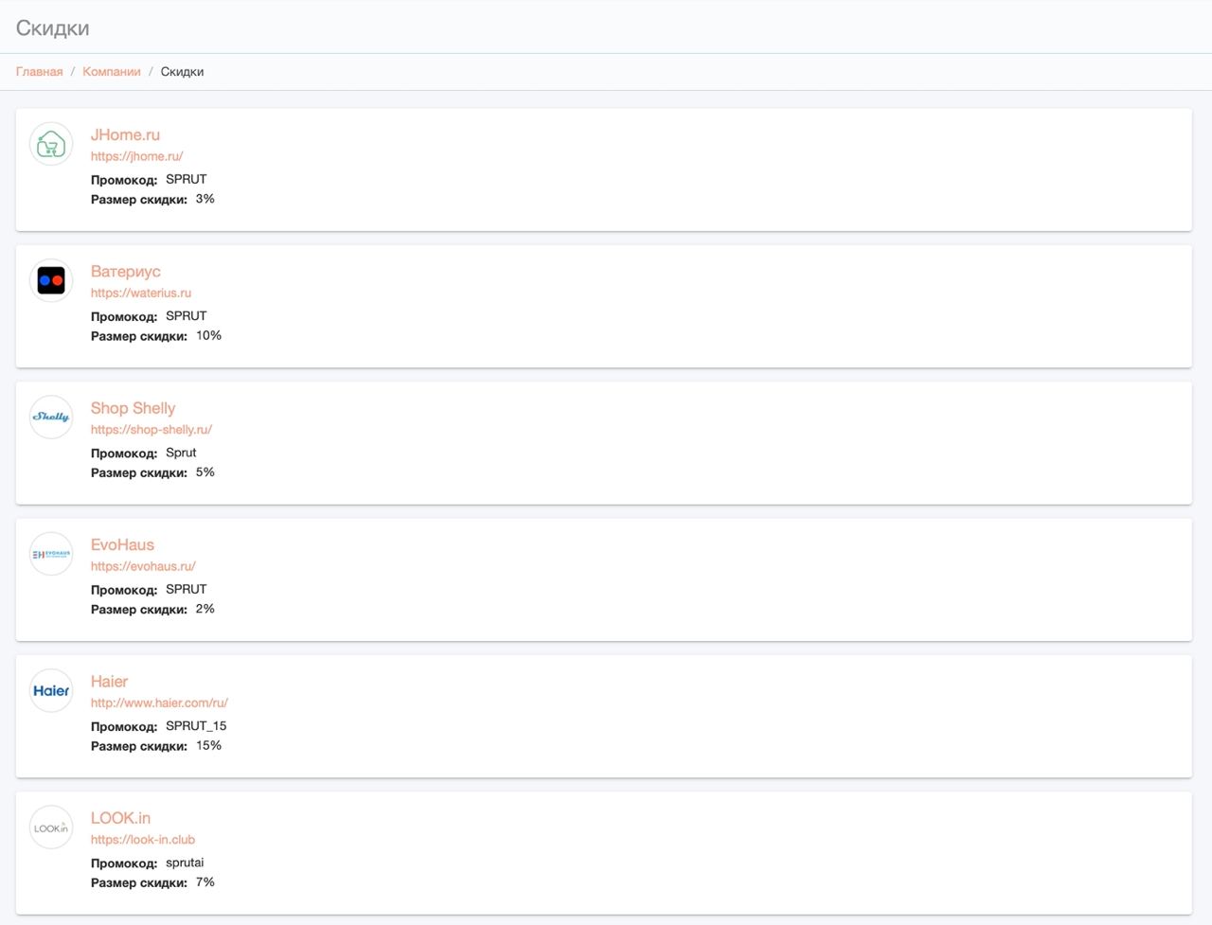The image size is (1212, 925).
Task: Open the EvoHaus logo icon
Action: click(51, 554)
